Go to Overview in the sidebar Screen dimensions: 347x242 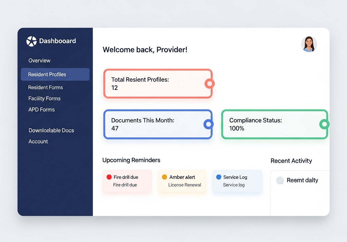(x=40, y=60)
